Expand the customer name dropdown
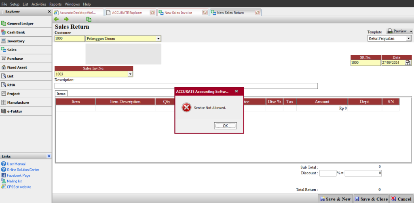This screenshot has height=203, width=414. pyautogui.click(x=158, y=39)
